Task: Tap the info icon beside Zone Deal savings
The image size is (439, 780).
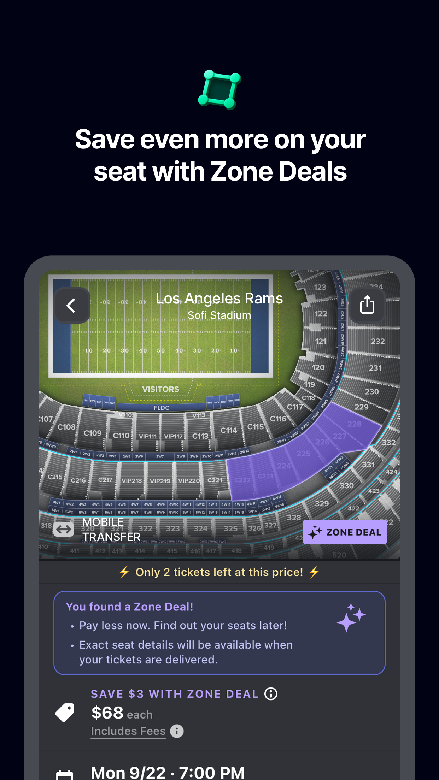Action: tap(271, 694)
